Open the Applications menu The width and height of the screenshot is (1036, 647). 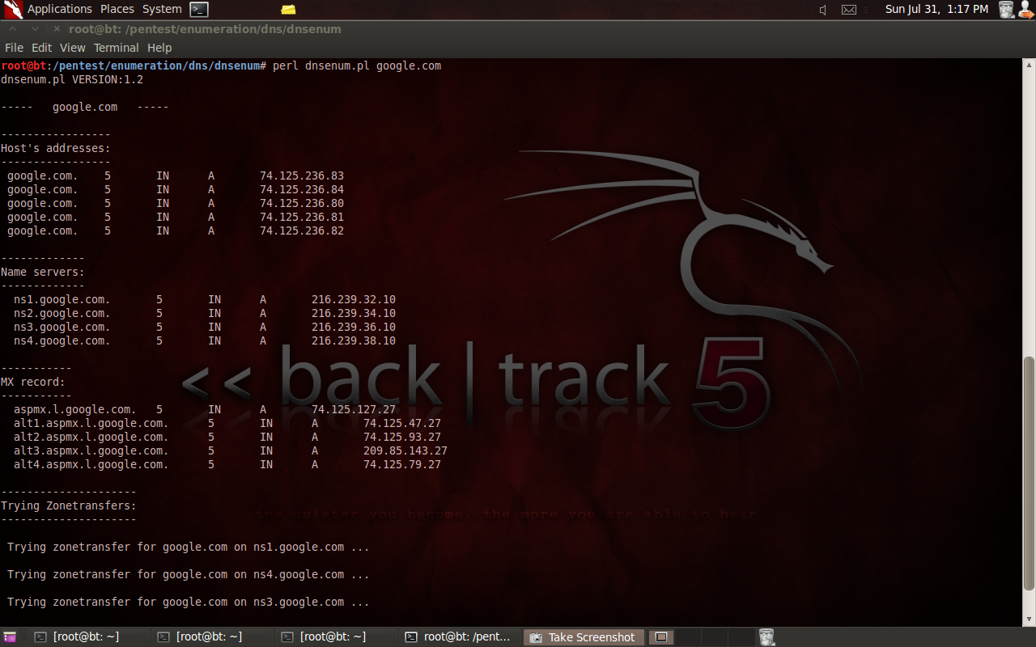[61, 9]
